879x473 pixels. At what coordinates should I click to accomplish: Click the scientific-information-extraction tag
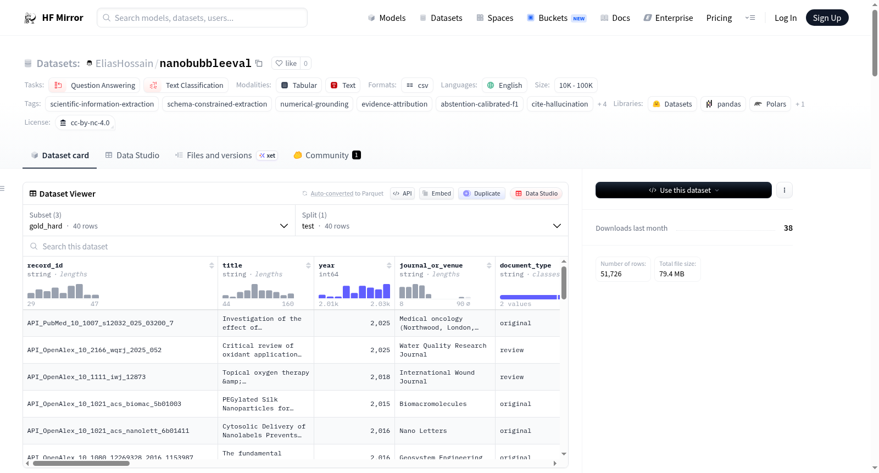tap(102, 104)
